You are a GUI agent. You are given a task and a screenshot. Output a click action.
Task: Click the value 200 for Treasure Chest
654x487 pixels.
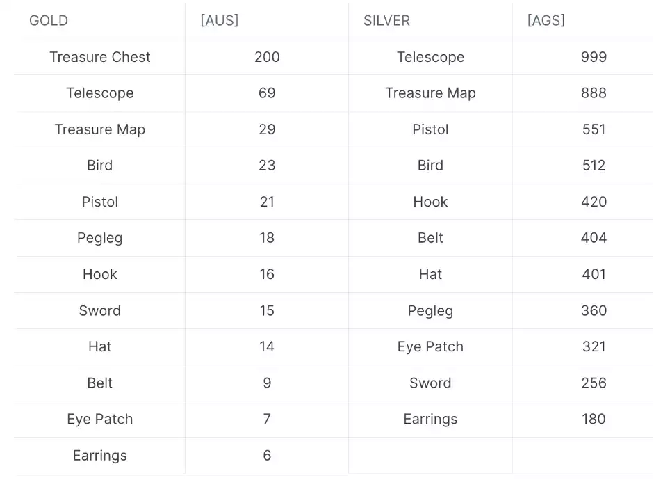[x=267, y=57]
